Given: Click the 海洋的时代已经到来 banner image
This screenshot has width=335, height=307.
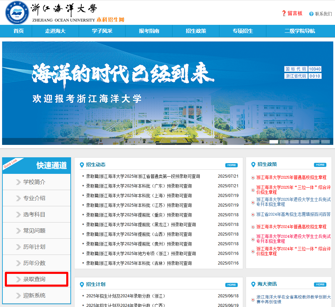Looking at the screenshot, I should coord(168,93).
